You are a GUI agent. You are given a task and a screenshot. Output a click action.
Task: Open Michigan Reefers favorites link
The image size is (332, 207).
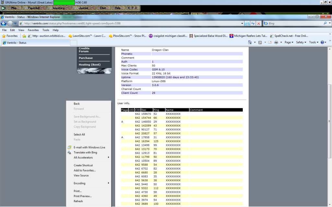pos(249,36)
